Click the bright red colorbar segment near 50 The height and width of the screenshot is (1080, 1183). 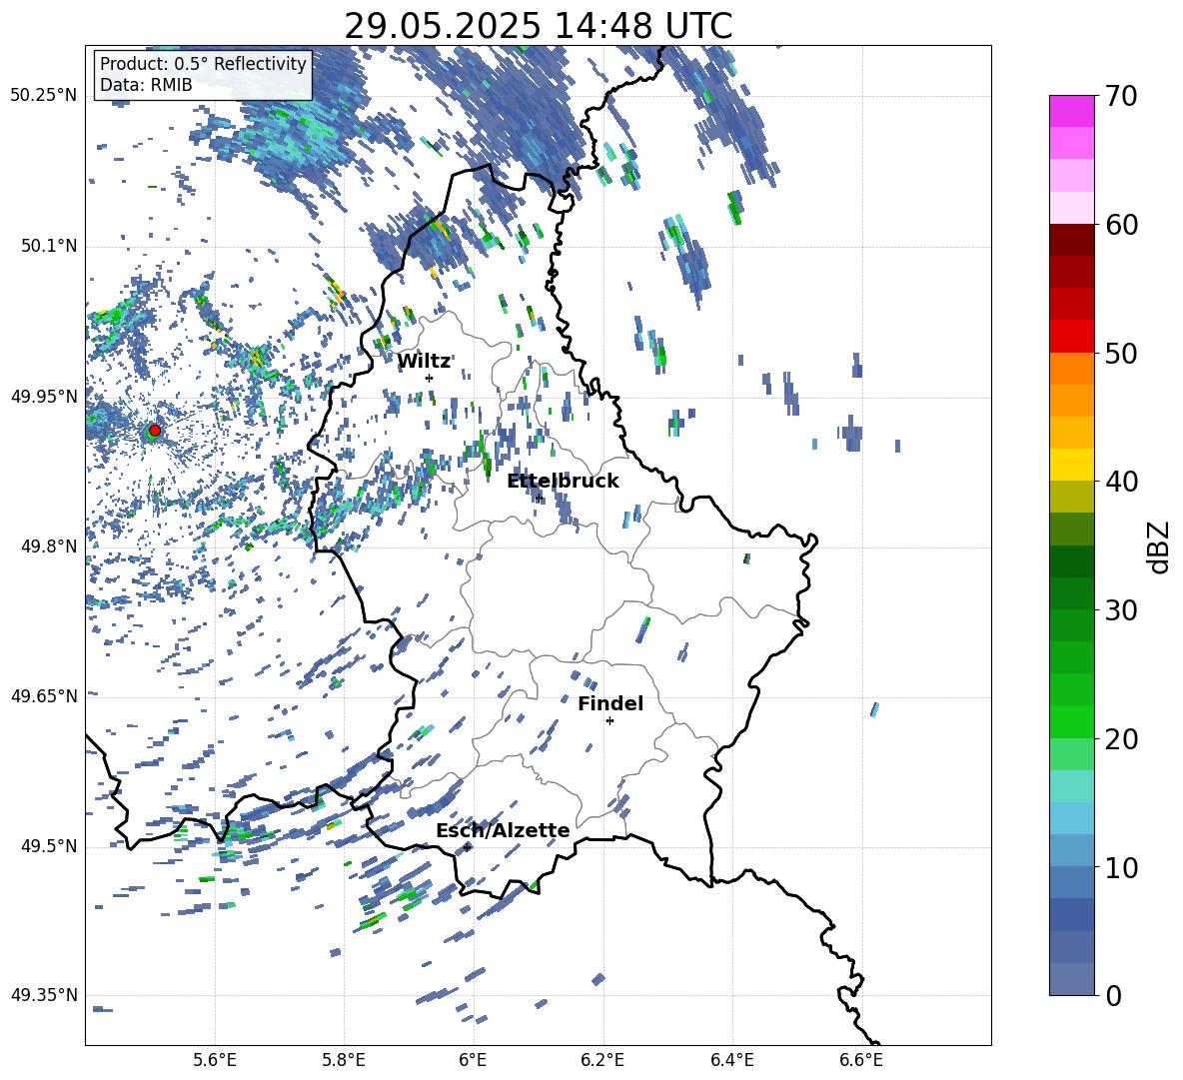[x=1071, y=337]
